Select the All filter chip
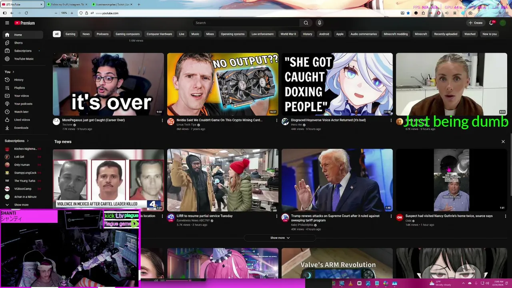512x288 pixels. [x=57, y=34]
